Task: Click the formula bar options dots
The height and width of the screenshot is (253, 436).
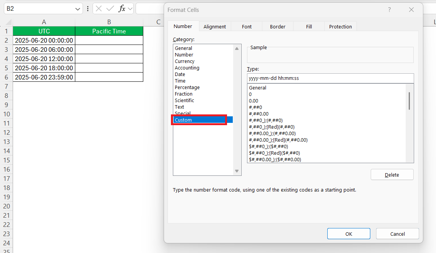Action: (88, 8)
